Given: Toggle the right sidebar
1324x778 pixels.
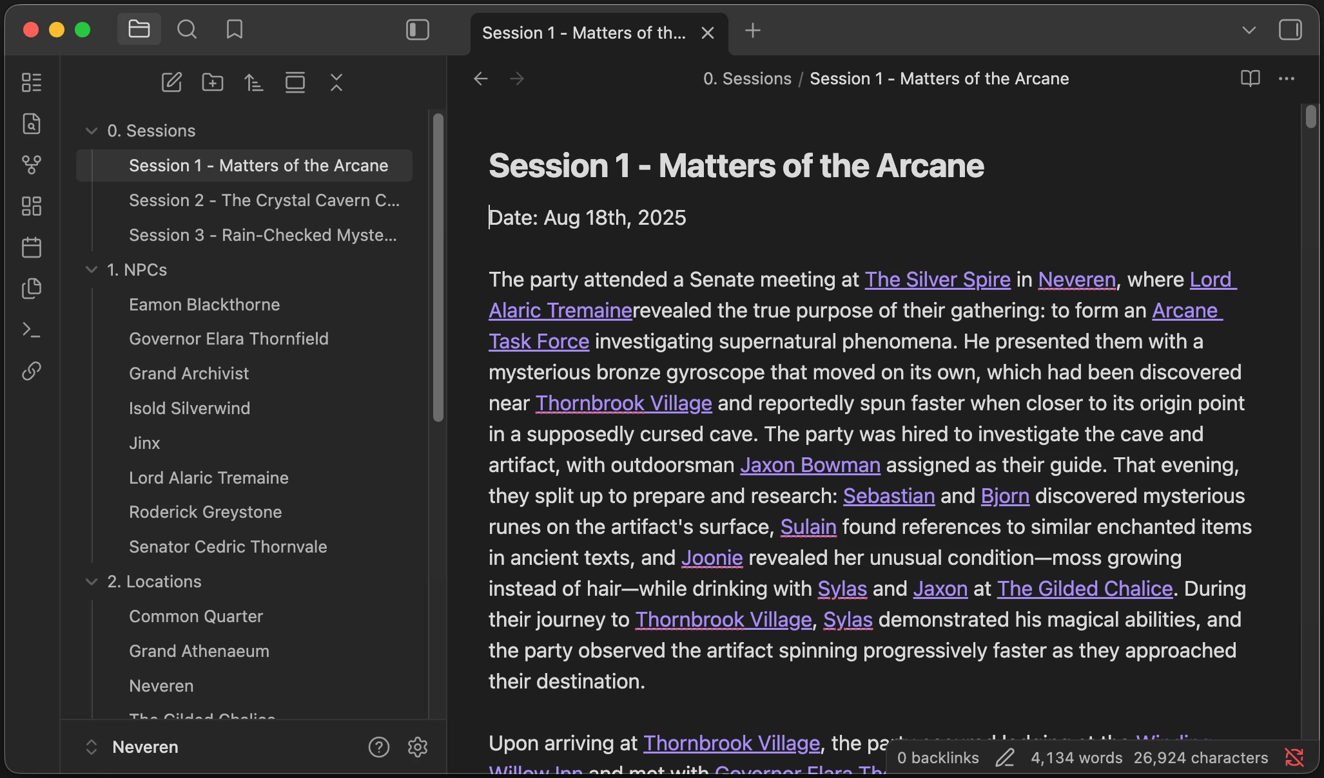Looking at the screenshot, I should (x=1290, y=29).
